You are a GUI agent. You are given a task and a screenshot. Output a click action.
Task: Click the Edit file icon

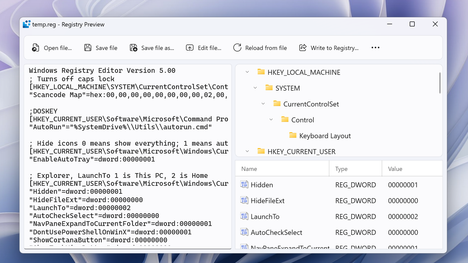190,48
